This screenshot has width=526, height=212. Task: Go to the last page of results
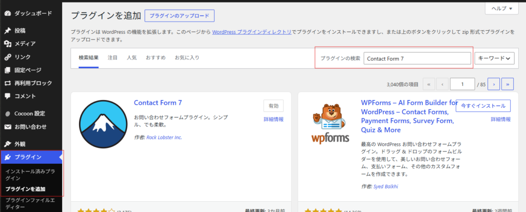pos(508,85)
